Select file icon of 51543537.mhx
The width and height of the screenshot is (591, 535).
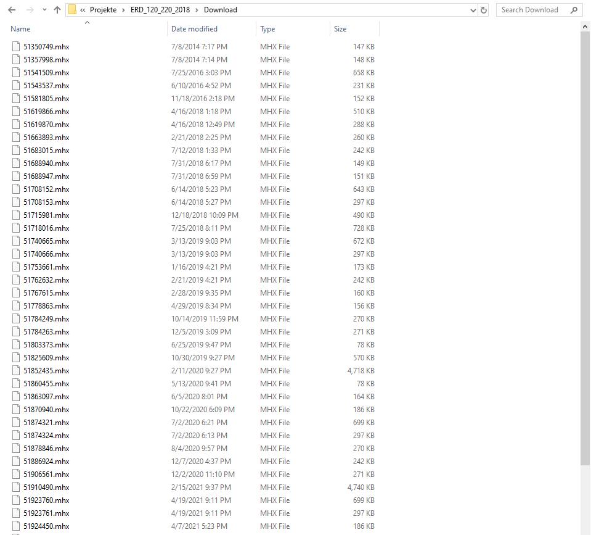point(16,85)
